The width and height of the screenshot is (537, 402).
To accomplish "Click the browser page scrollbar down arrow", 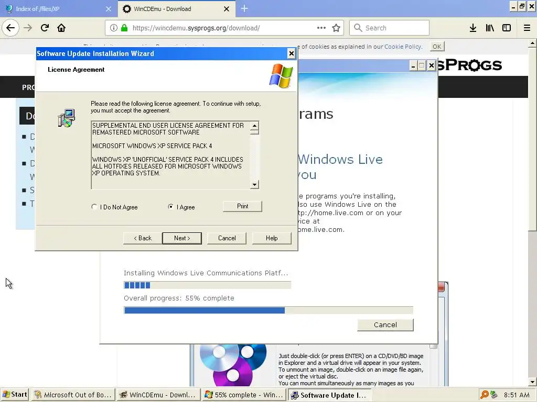I will pos(532,382).
